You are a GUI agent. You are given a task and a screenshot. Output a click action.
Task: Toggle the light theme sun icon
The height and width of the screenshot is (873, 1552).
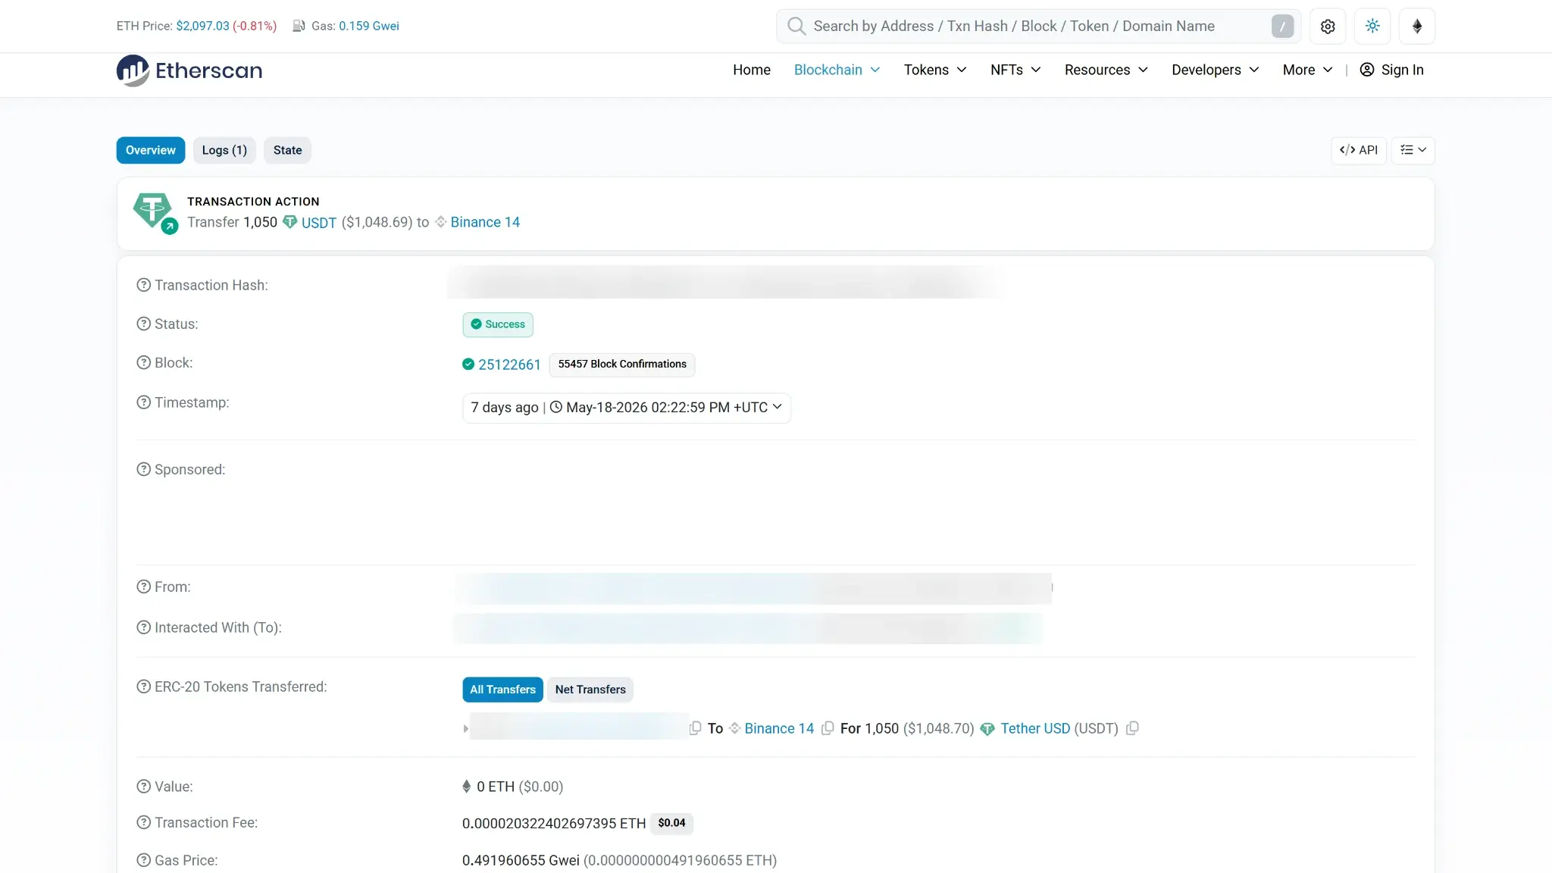coord(1372,27)
